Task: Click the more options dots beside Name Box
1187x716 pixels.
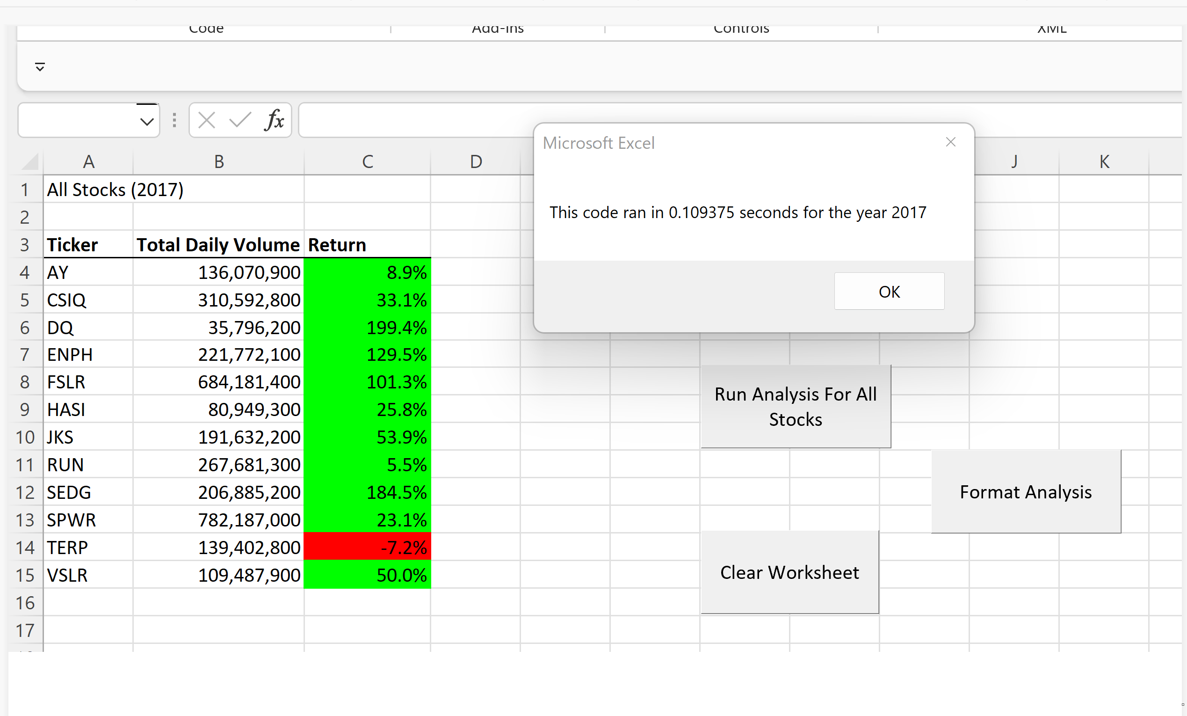Action: tap(174, 120)
